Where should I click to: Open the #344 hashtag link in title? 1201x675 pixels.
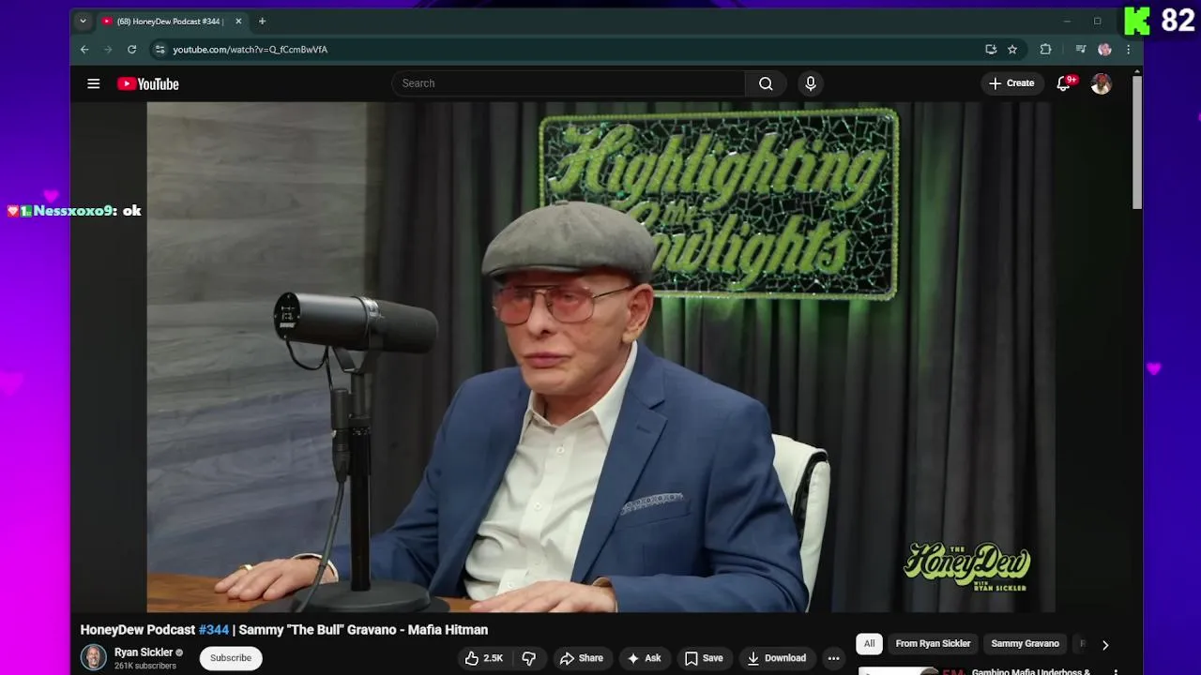point(214,630)
